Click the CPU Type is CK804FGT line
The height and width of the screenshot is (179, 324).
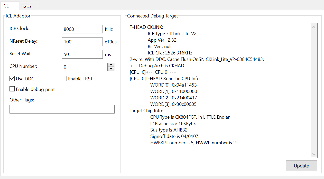(191, 117)
